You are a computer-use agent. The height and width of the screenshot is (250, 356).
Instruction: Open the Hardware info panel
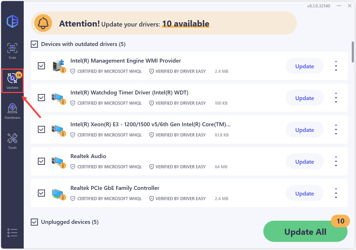[x=12, y=111]
